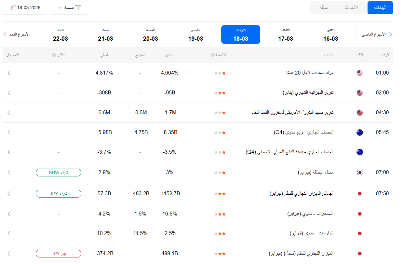This screenshot has height=264, width=403.
Task: Switch to the الأحداث tab
Action: click(x=351, y=7)
